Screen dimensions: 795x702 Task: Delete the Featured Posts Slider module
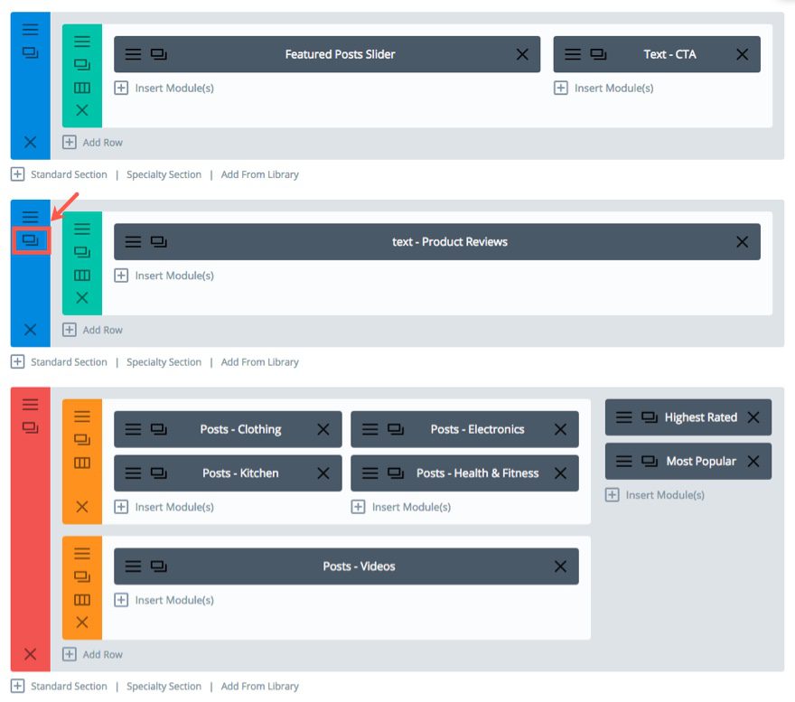tap(522, 54)
